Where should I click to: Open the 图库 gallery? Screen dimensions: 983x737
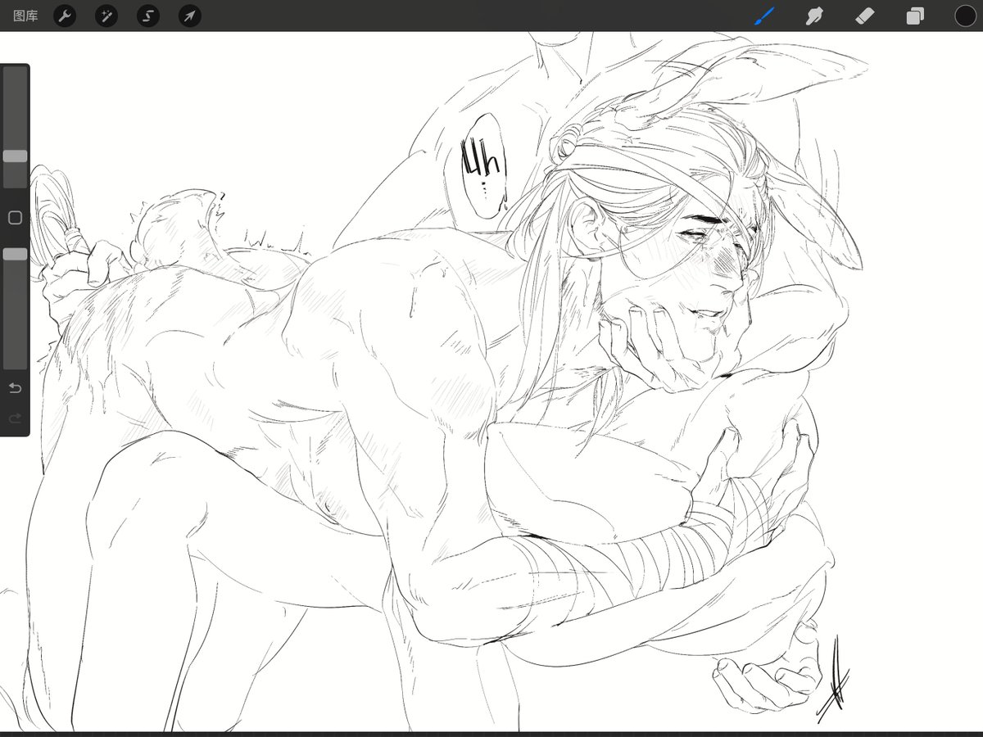(x=25, y=16)
